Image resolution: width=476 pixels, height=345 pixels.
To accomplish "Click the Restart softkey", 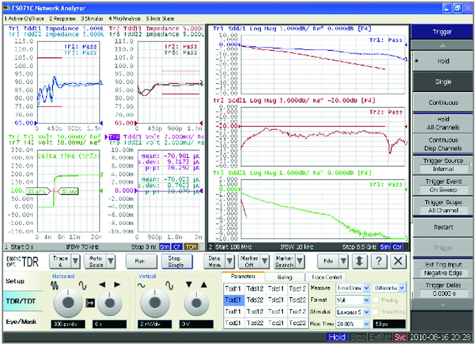I will coord(443,227).
